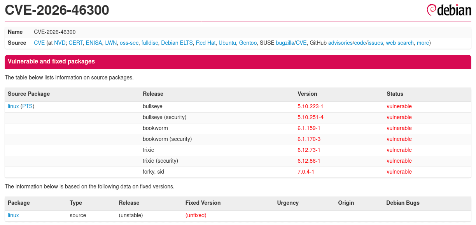Follow the Red Hat link
The width and height of the screenshot is (476, 225).
click(x=206, y=43)
